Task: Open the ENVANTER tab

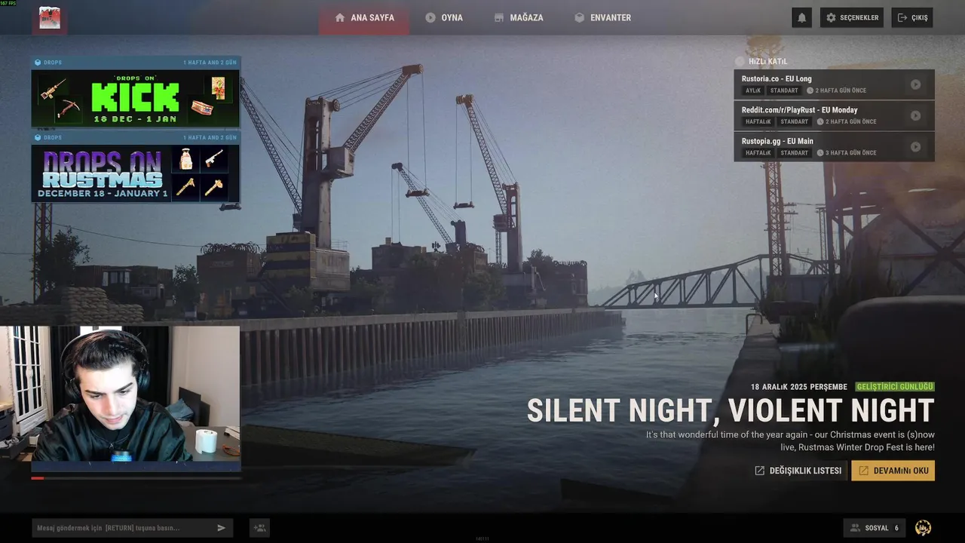Action: 602,17
